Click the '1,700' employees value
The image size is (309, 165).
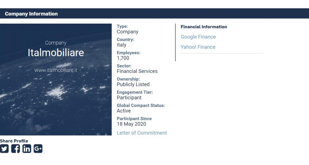click(123, 58)
